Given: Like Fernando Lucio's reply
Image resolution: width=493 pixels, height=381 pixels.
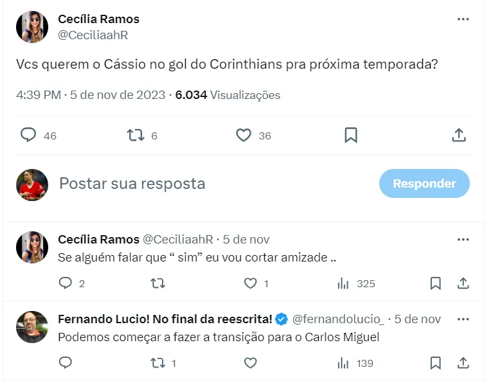Looking at the screenshot, I should click(x=250, y=363).
